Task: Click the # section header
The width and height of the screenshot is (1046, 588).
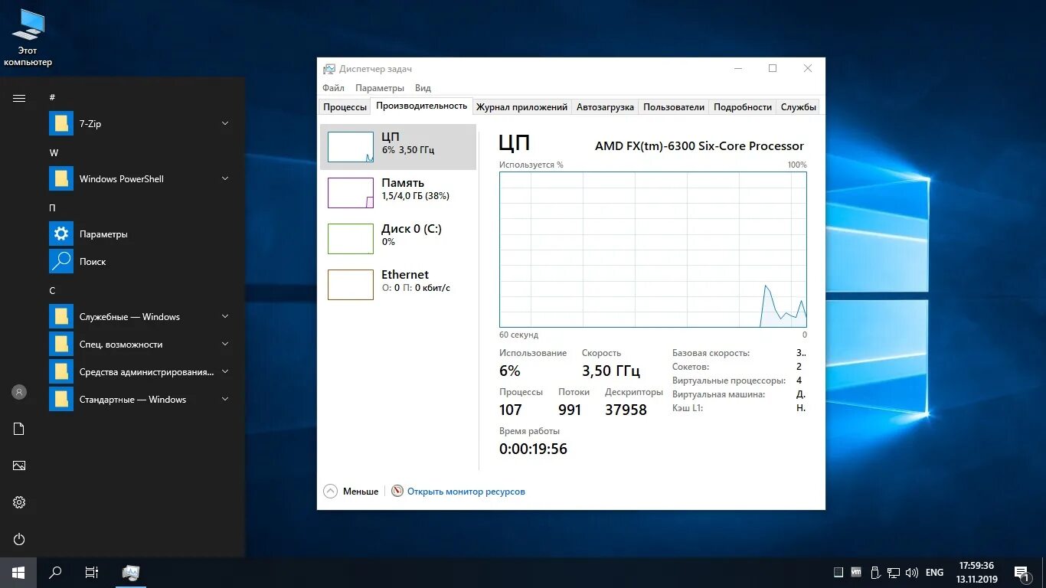Action: [52, 97]
